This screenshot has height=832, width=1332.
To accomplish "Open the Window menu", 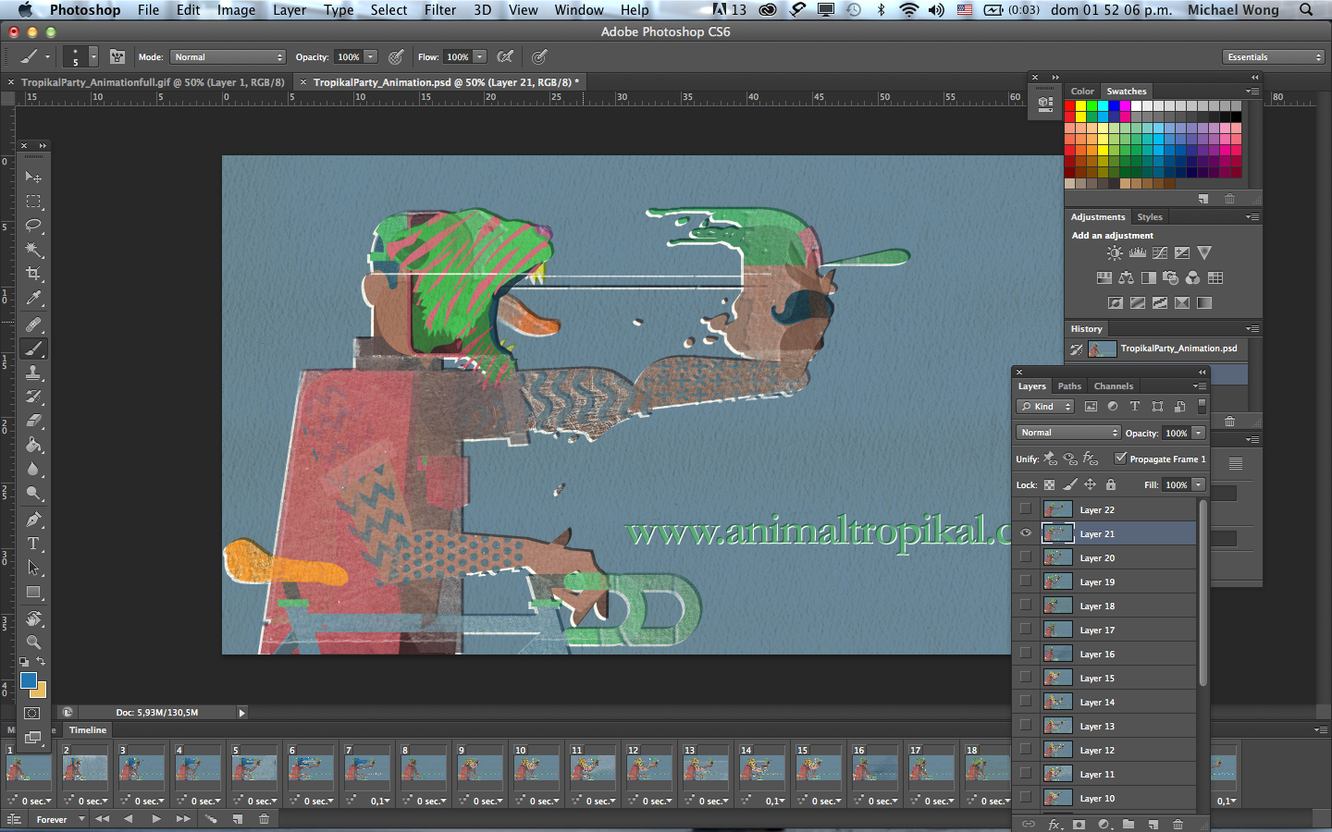I will 579,10.
